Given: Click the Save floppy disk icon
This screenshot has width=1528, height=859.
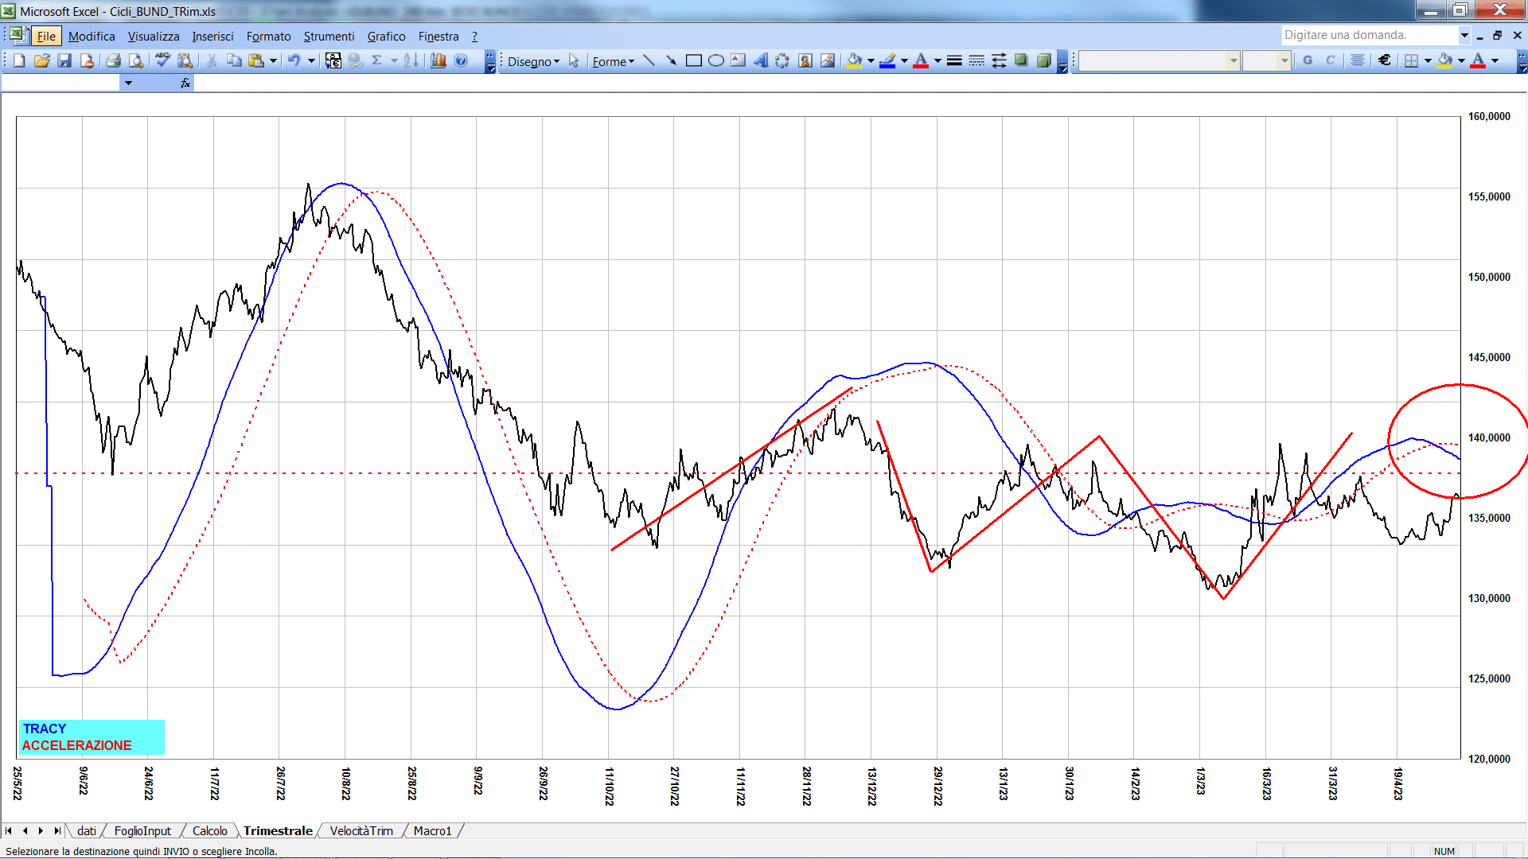Looking at the screenshot, I should coord(64,60).
